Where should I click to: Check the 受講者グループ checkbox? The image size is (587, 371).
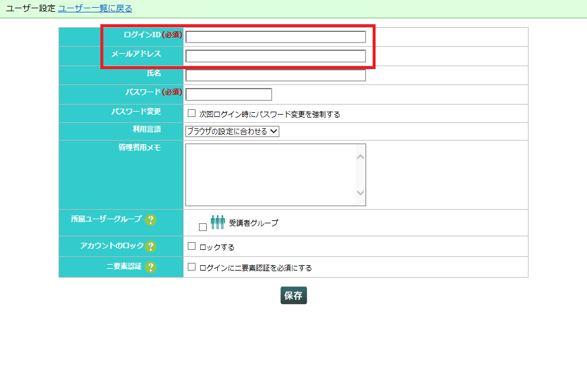click(203, 227)
